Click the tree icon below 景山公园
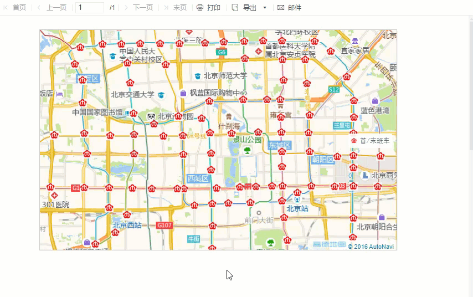The width and height of the screenshot is (473, 297). (248, 150)
